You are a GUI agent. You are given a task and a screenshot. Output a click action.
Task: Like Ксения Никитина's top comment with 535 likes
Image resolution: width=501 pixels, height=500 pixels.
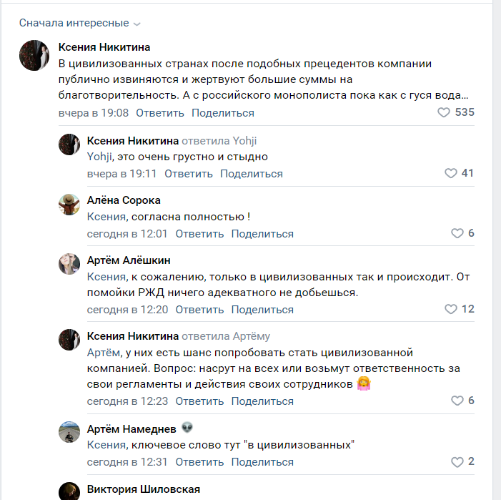(x=444, y=112)
